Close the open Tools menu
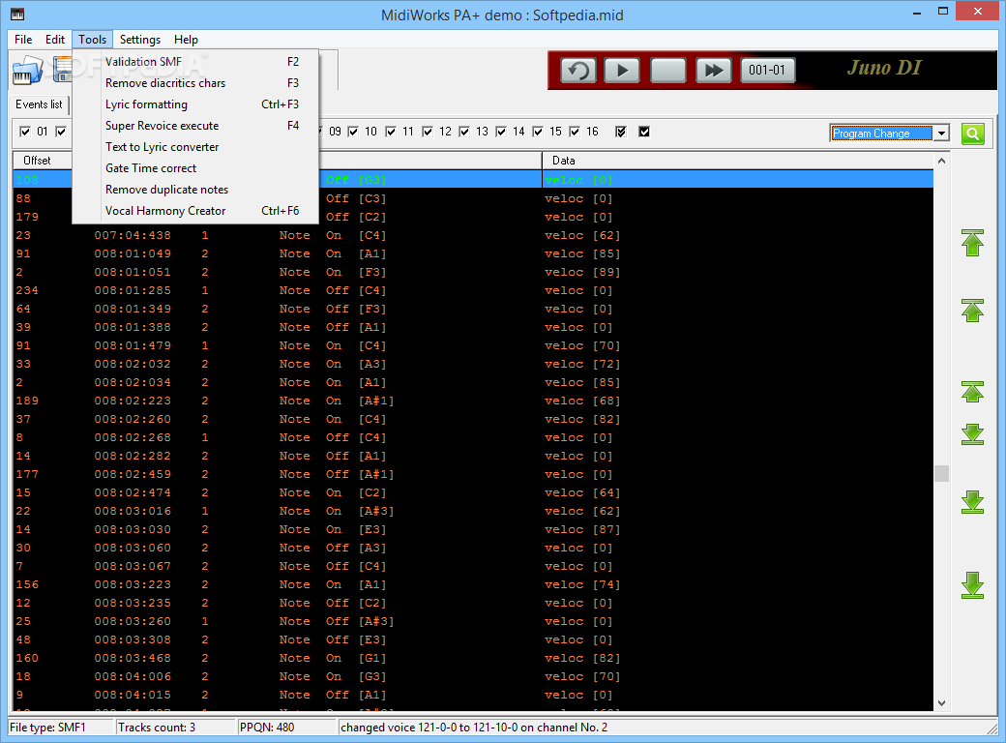1006x743 pixels. 93,39
